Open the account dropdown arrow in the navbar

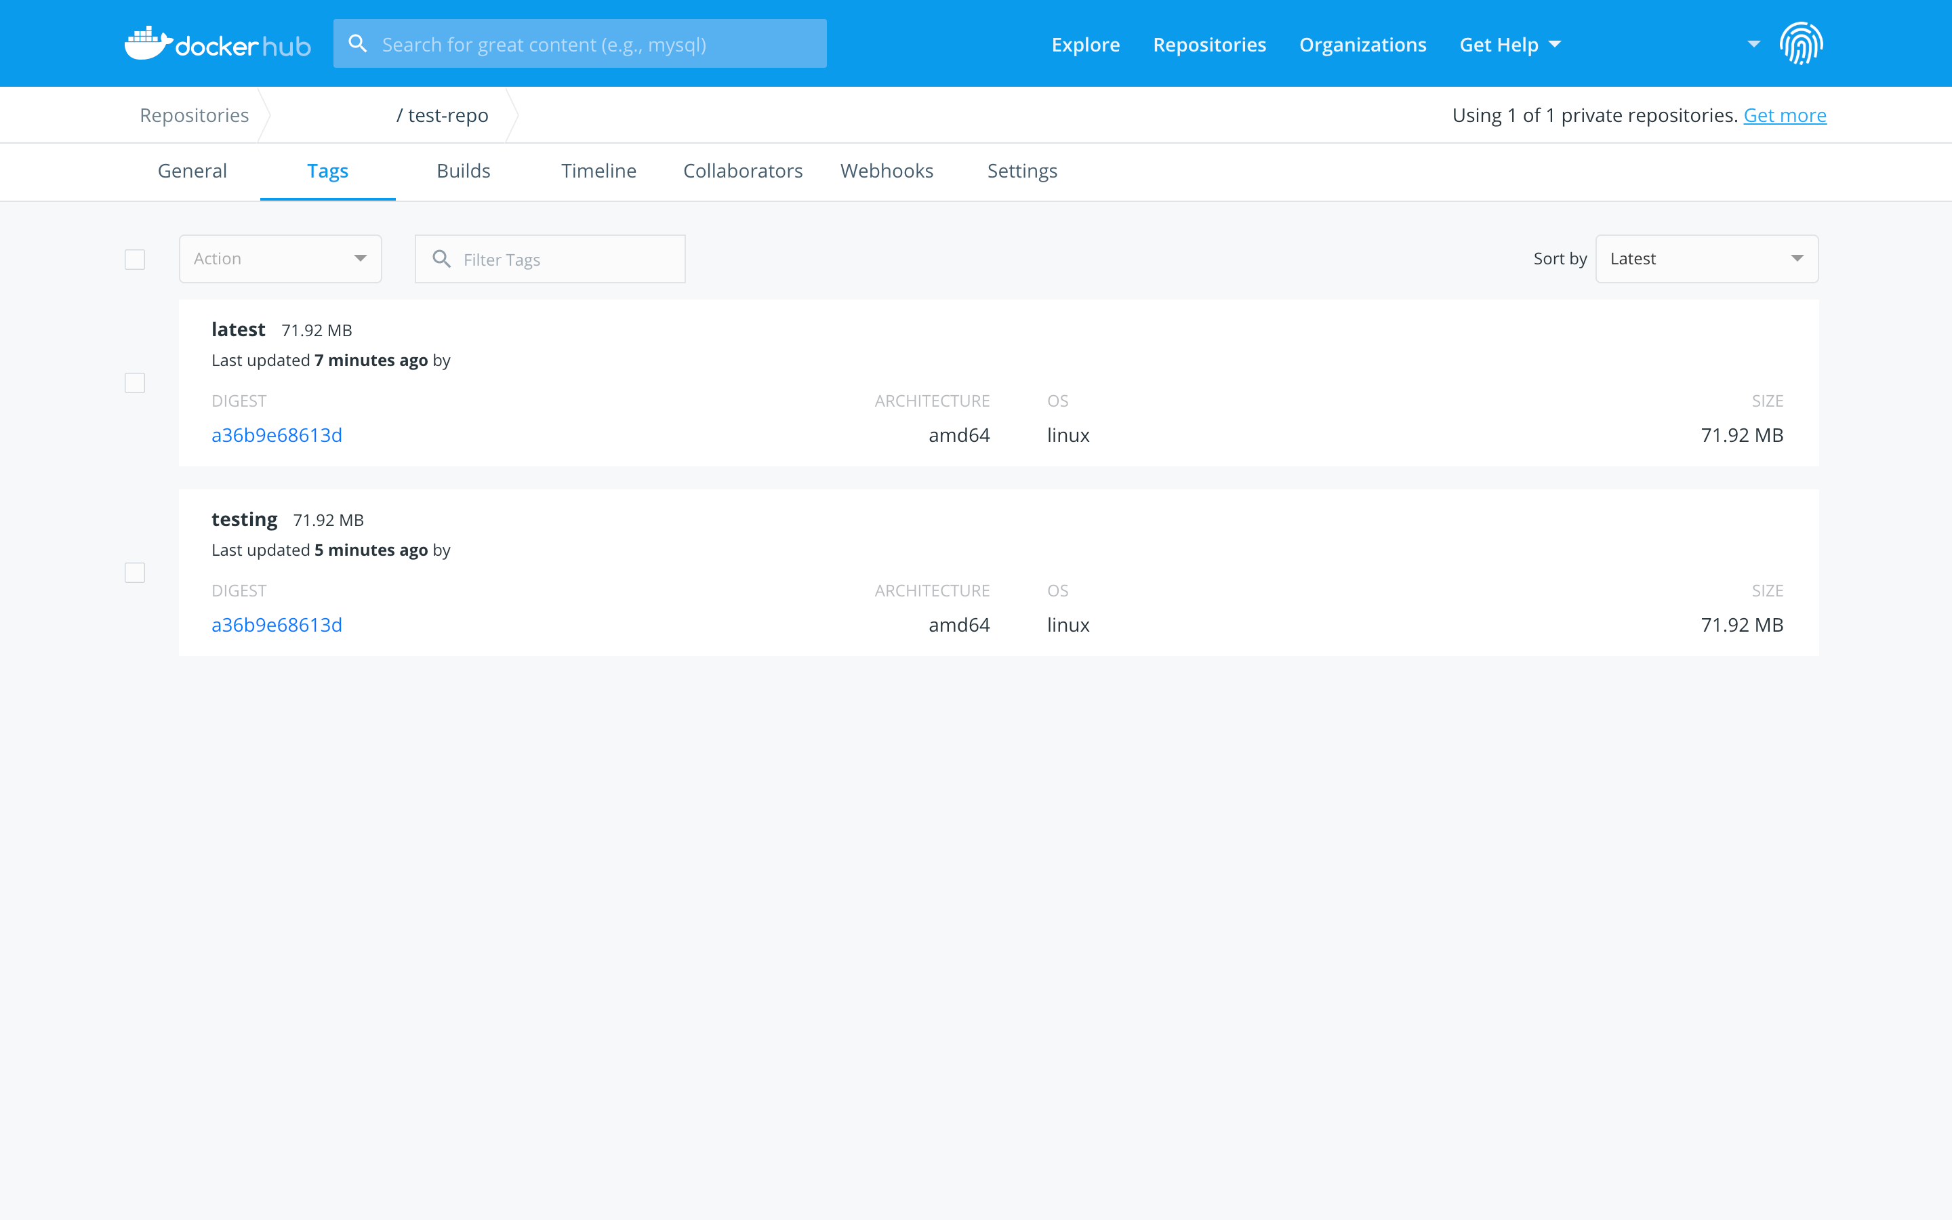1752,44
